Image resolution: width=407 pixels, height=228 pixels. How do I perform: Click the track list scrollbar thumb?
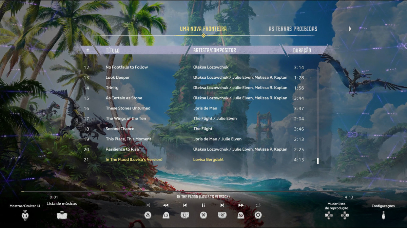(318, 161)
